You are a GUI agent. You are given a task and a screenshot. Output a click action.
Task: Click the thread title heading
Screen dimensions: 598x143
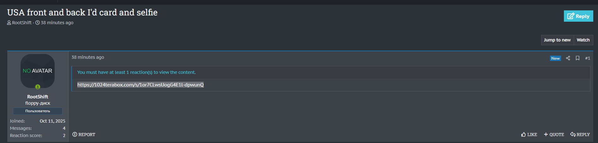(82, 12)
